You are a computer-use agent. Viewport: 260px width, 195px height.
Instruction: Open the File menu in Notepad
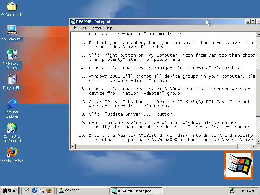tap(74, 28)
